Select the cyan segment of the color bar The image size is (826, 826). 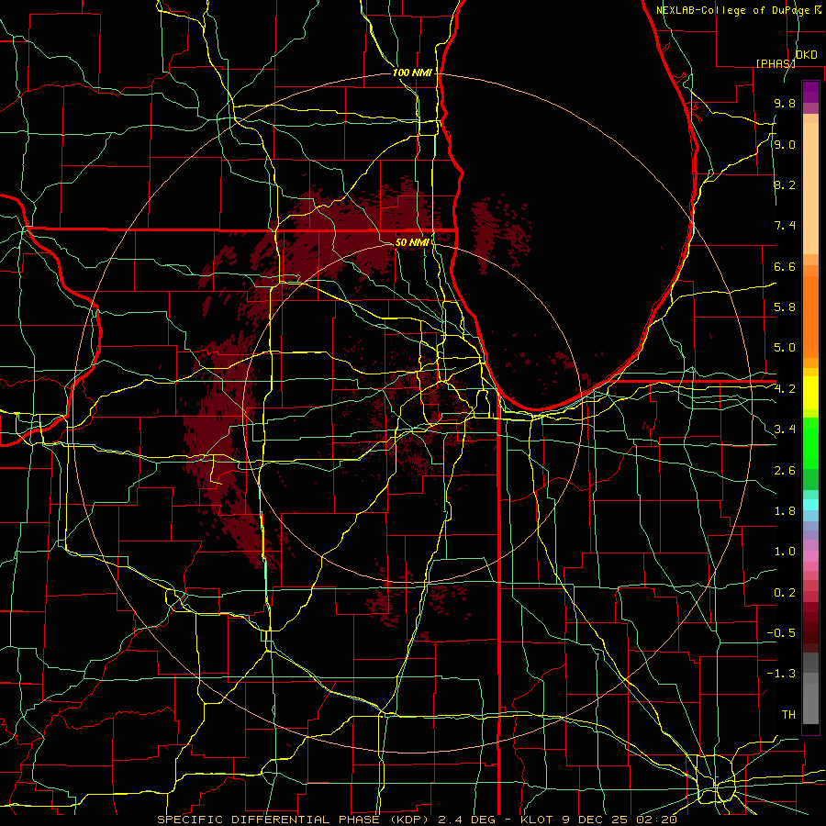(x=810, y=505)
